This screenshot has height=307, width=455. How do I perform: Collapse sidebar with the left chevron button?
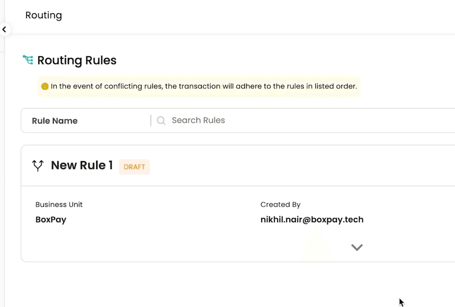coord(4,29)
